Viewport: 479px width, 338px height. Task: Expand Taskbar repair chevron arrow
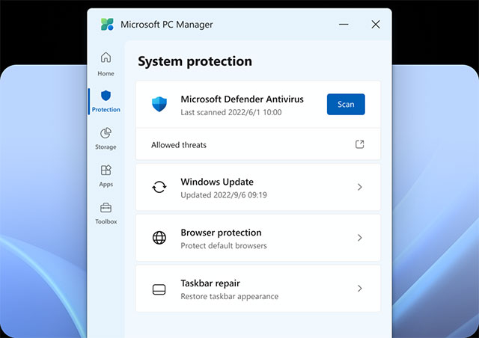click(x=360, y=288)
